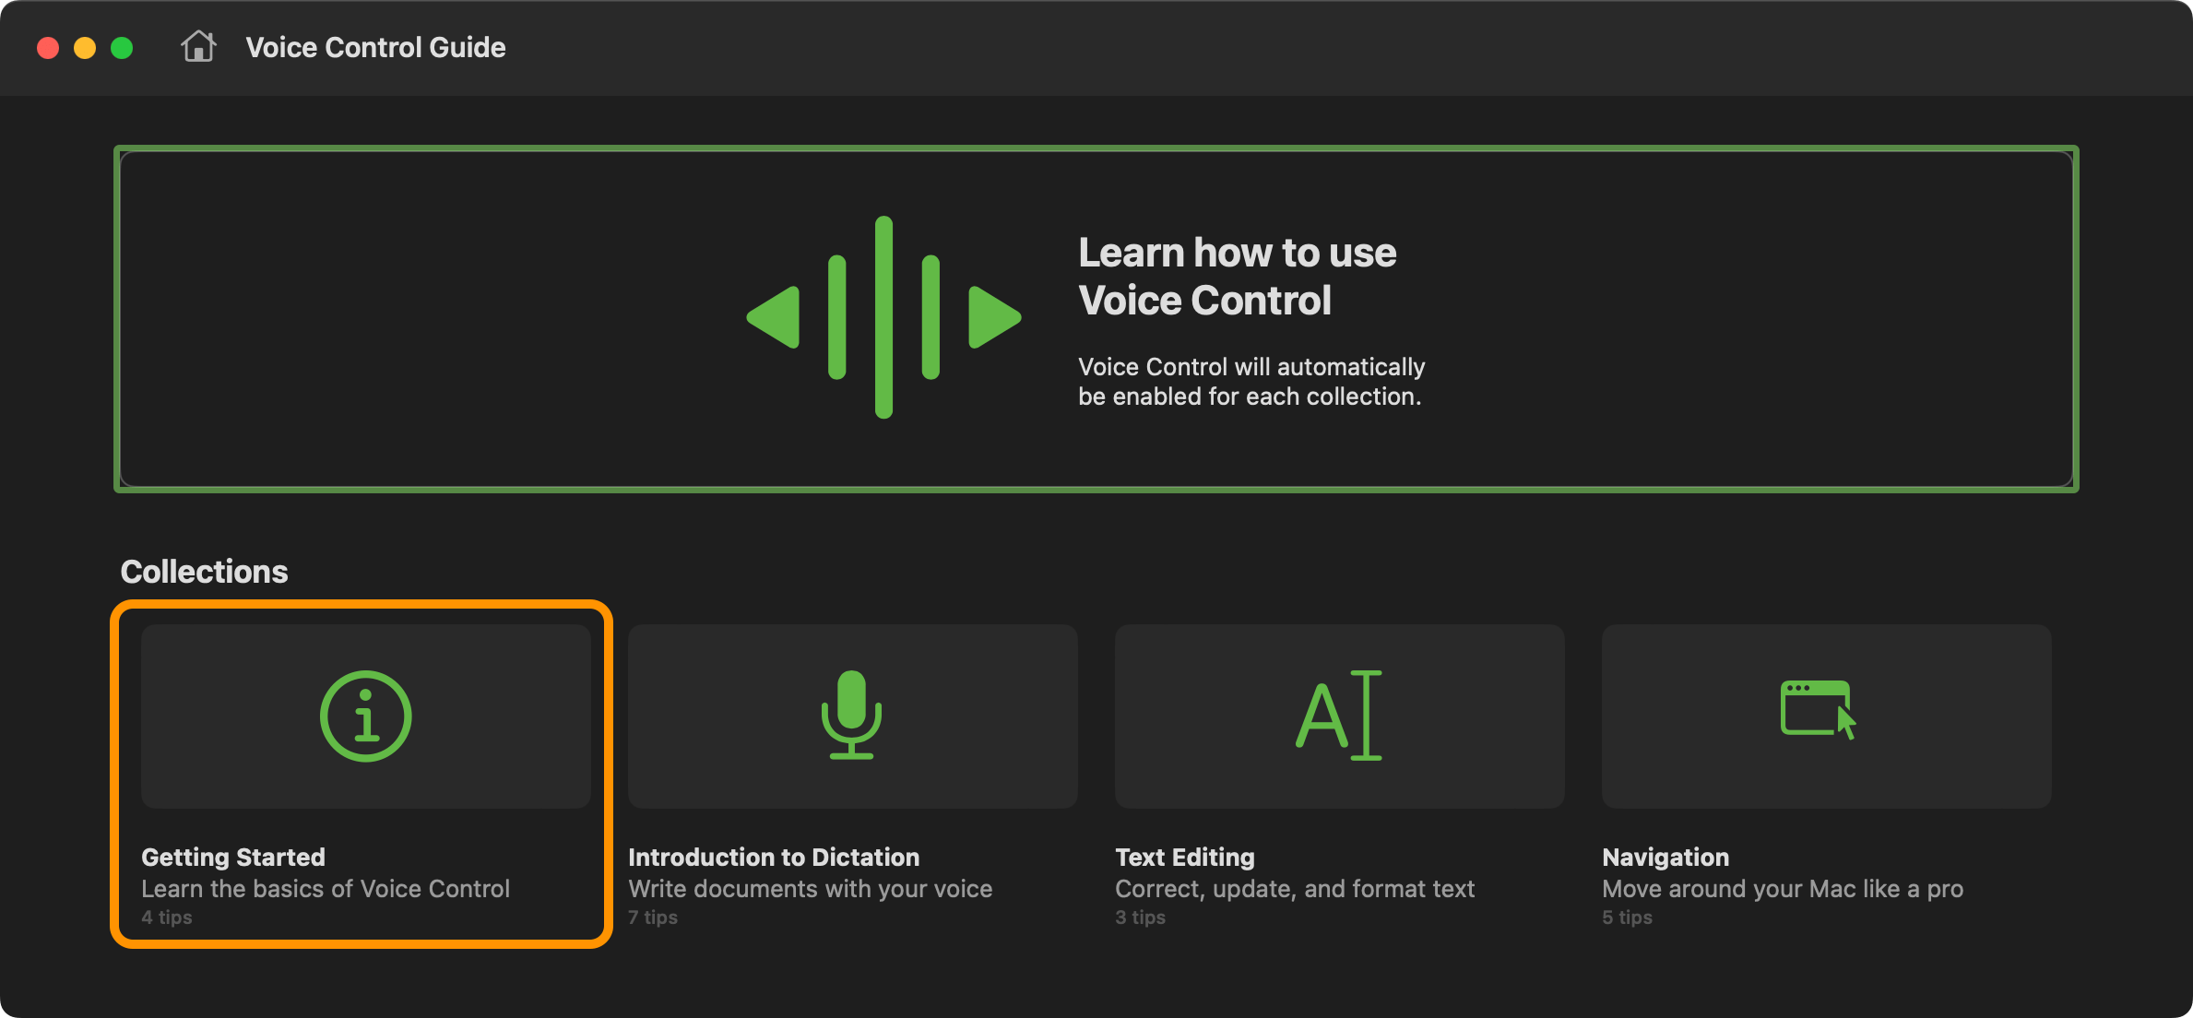
Task: Click the Voice Control Guide window title
Action: pos(375,47)
